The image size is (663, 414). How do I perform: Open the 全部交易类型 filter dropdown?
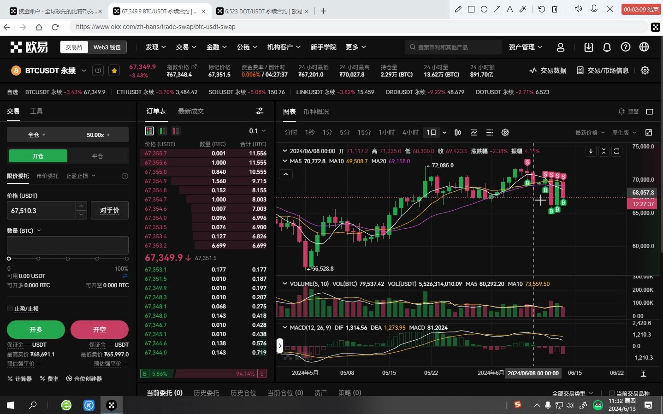[573, 393]
